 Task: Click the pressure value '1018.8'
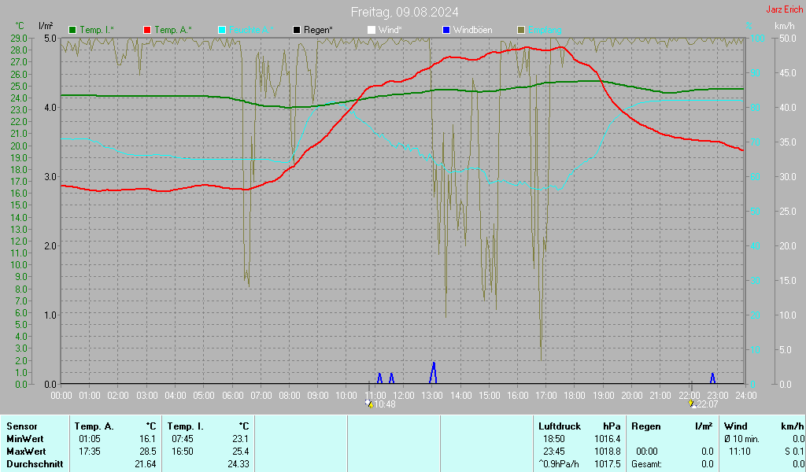(608, 452)
